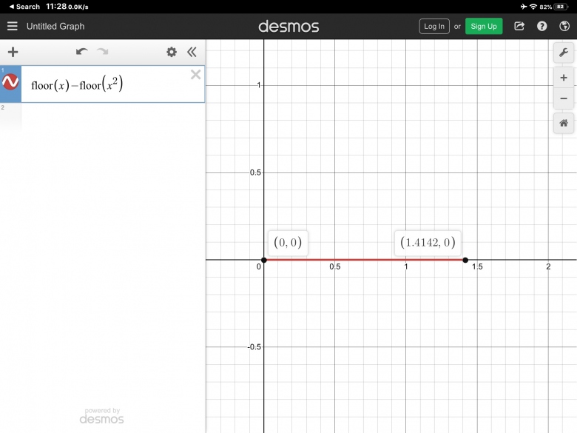
Task: Click the green Sign Up button
Action: (484, 26)
